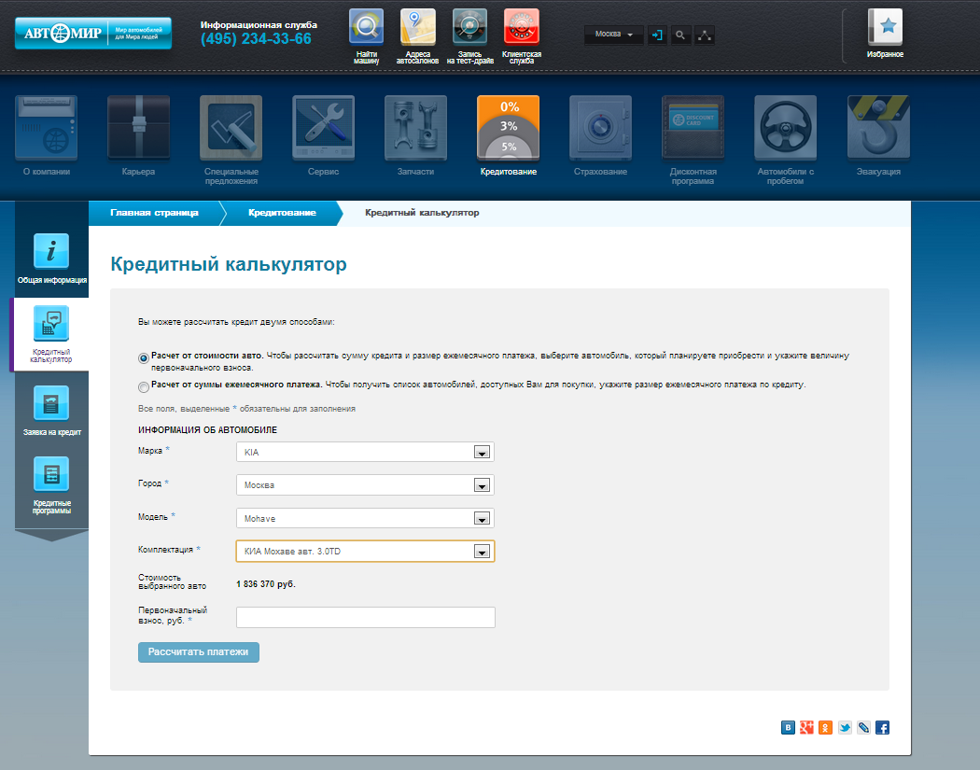Share via Twitter icon

click(845, 727)
